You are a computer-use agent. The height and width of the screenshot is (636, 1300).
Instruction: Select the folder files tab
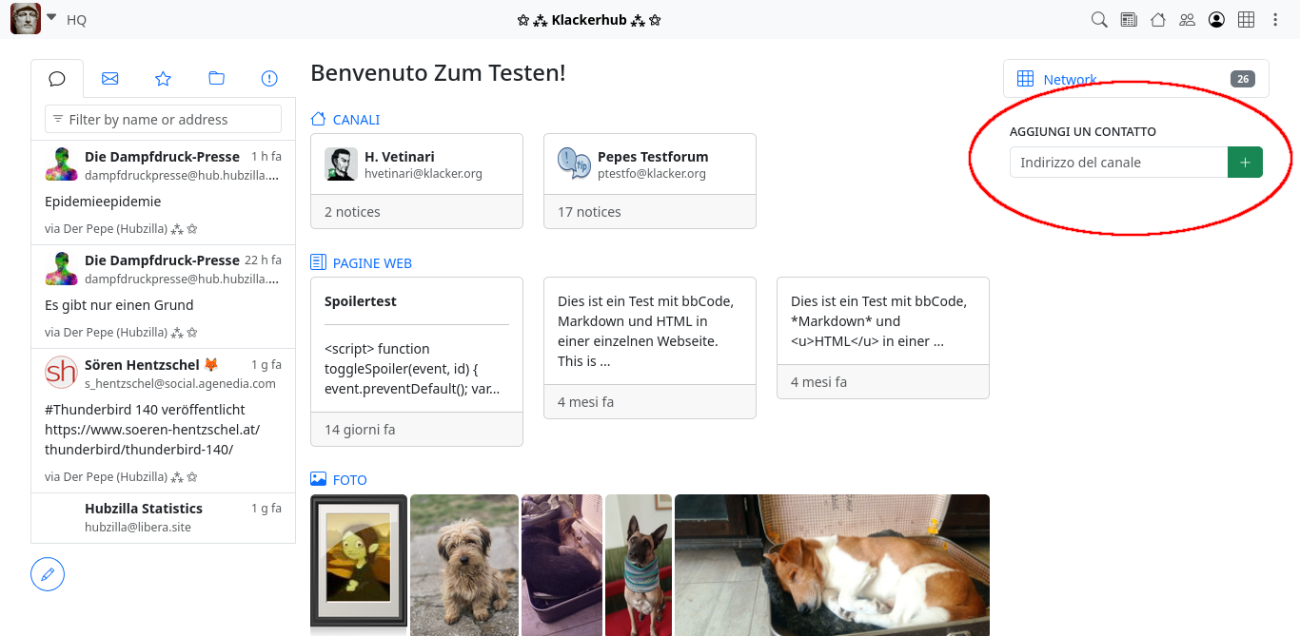coord(216,79)
